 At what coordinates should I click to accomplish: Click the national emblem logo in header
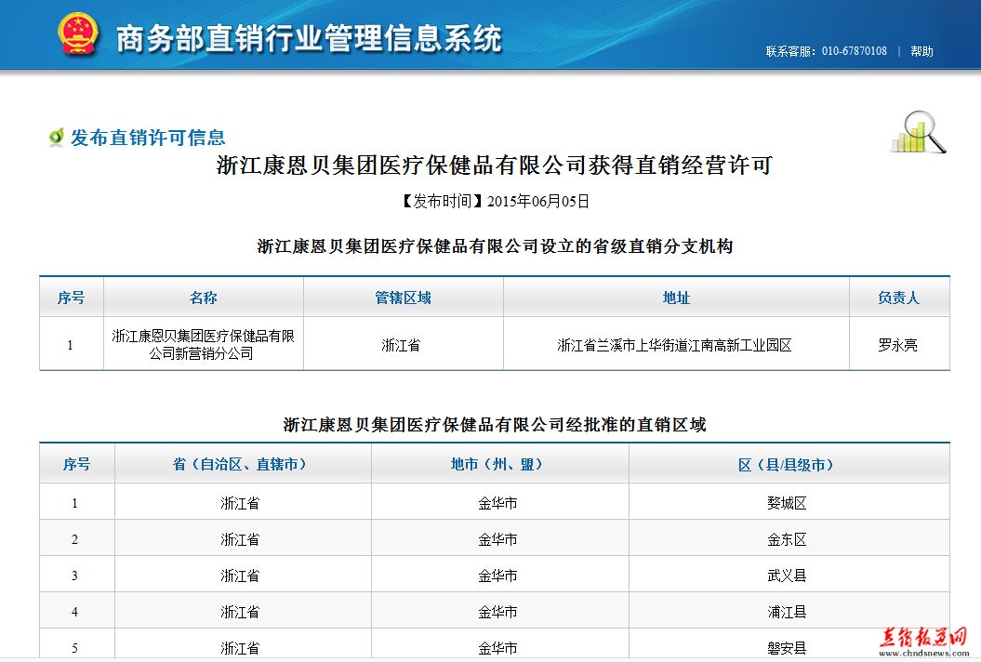pyautogui.click(x=77, y=34)
